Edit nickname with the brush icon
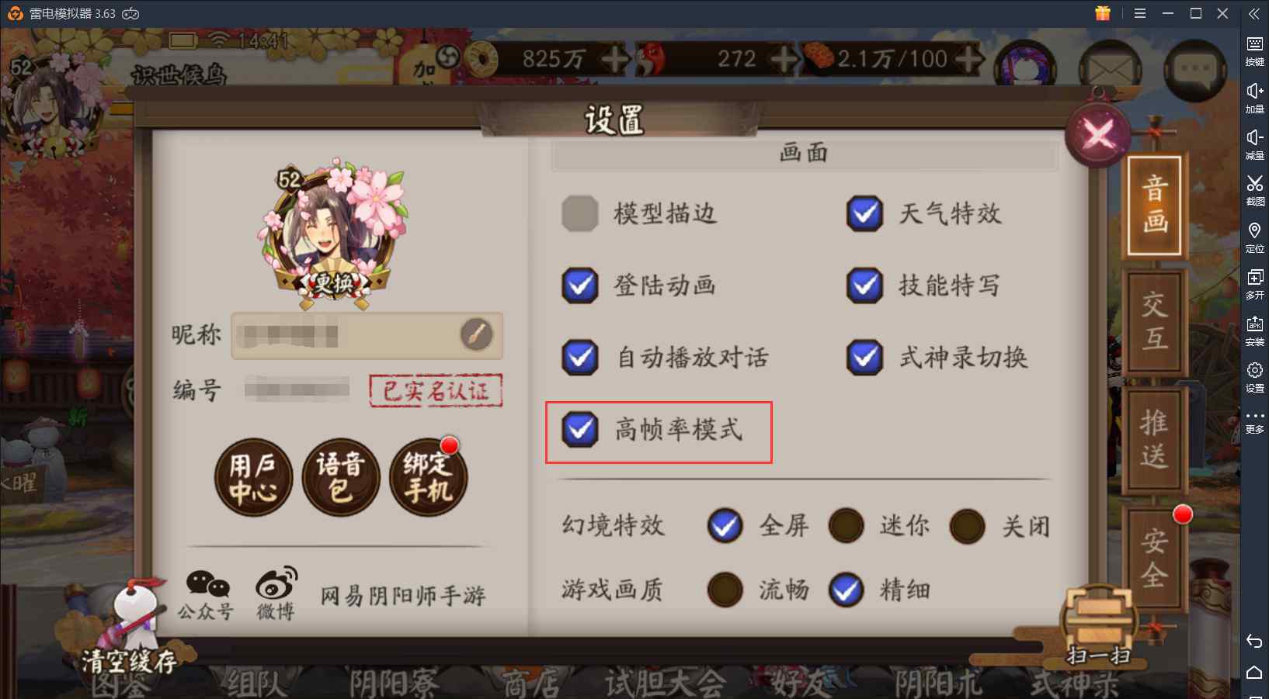1269x699 pixels. tap(476, 335)
